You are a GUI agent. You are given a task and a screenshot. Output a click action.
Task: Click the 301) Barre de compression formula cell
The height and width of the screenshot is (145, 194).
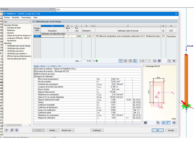128,36
